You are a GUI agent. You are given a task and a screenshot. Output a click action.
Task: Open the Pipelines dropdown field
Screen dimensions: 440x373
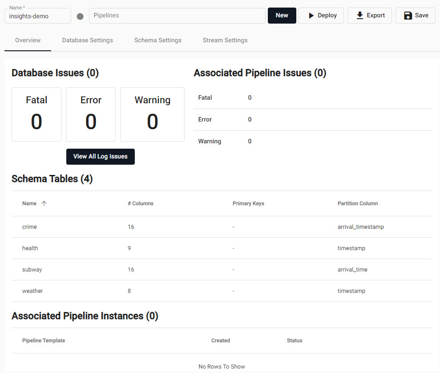click(177, 16)
